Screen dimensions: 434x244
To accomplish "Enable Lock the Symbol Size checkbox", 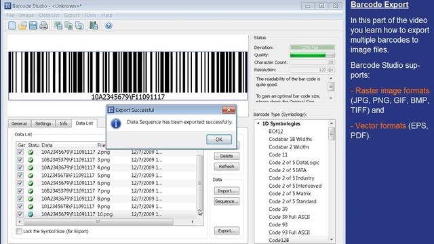I will [x=19, y=231].
